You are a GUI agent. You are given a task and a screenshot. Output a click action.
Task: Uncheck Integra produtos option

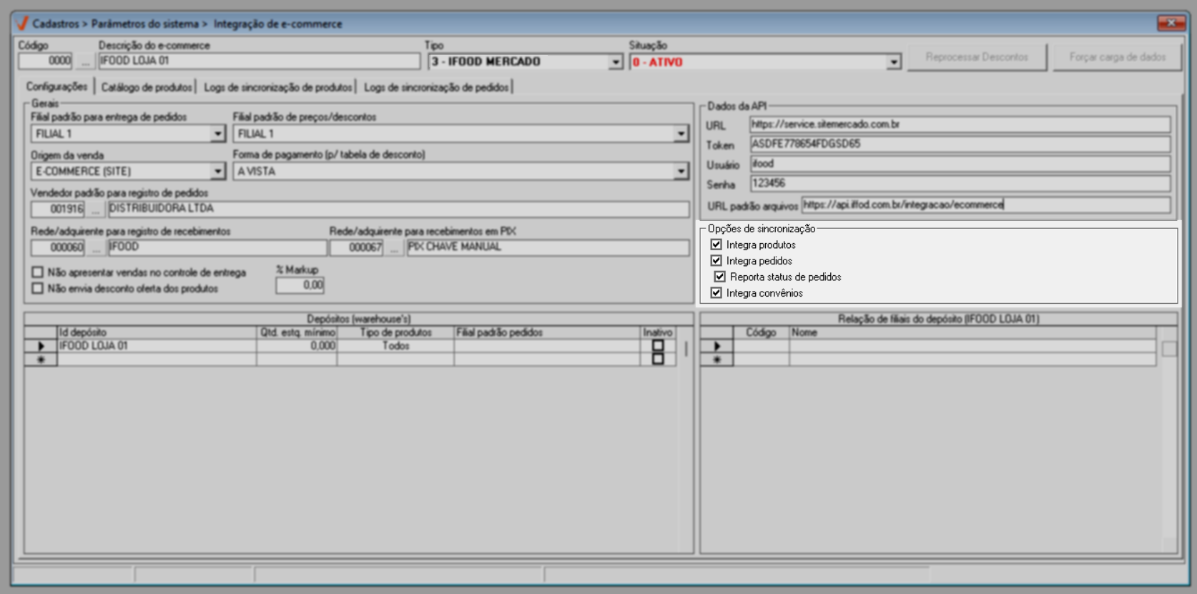(716, 244)
